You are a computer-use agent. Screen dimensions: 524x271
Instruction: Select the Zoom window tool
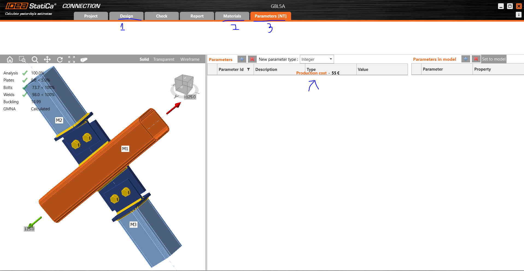(x=22, y=59)
